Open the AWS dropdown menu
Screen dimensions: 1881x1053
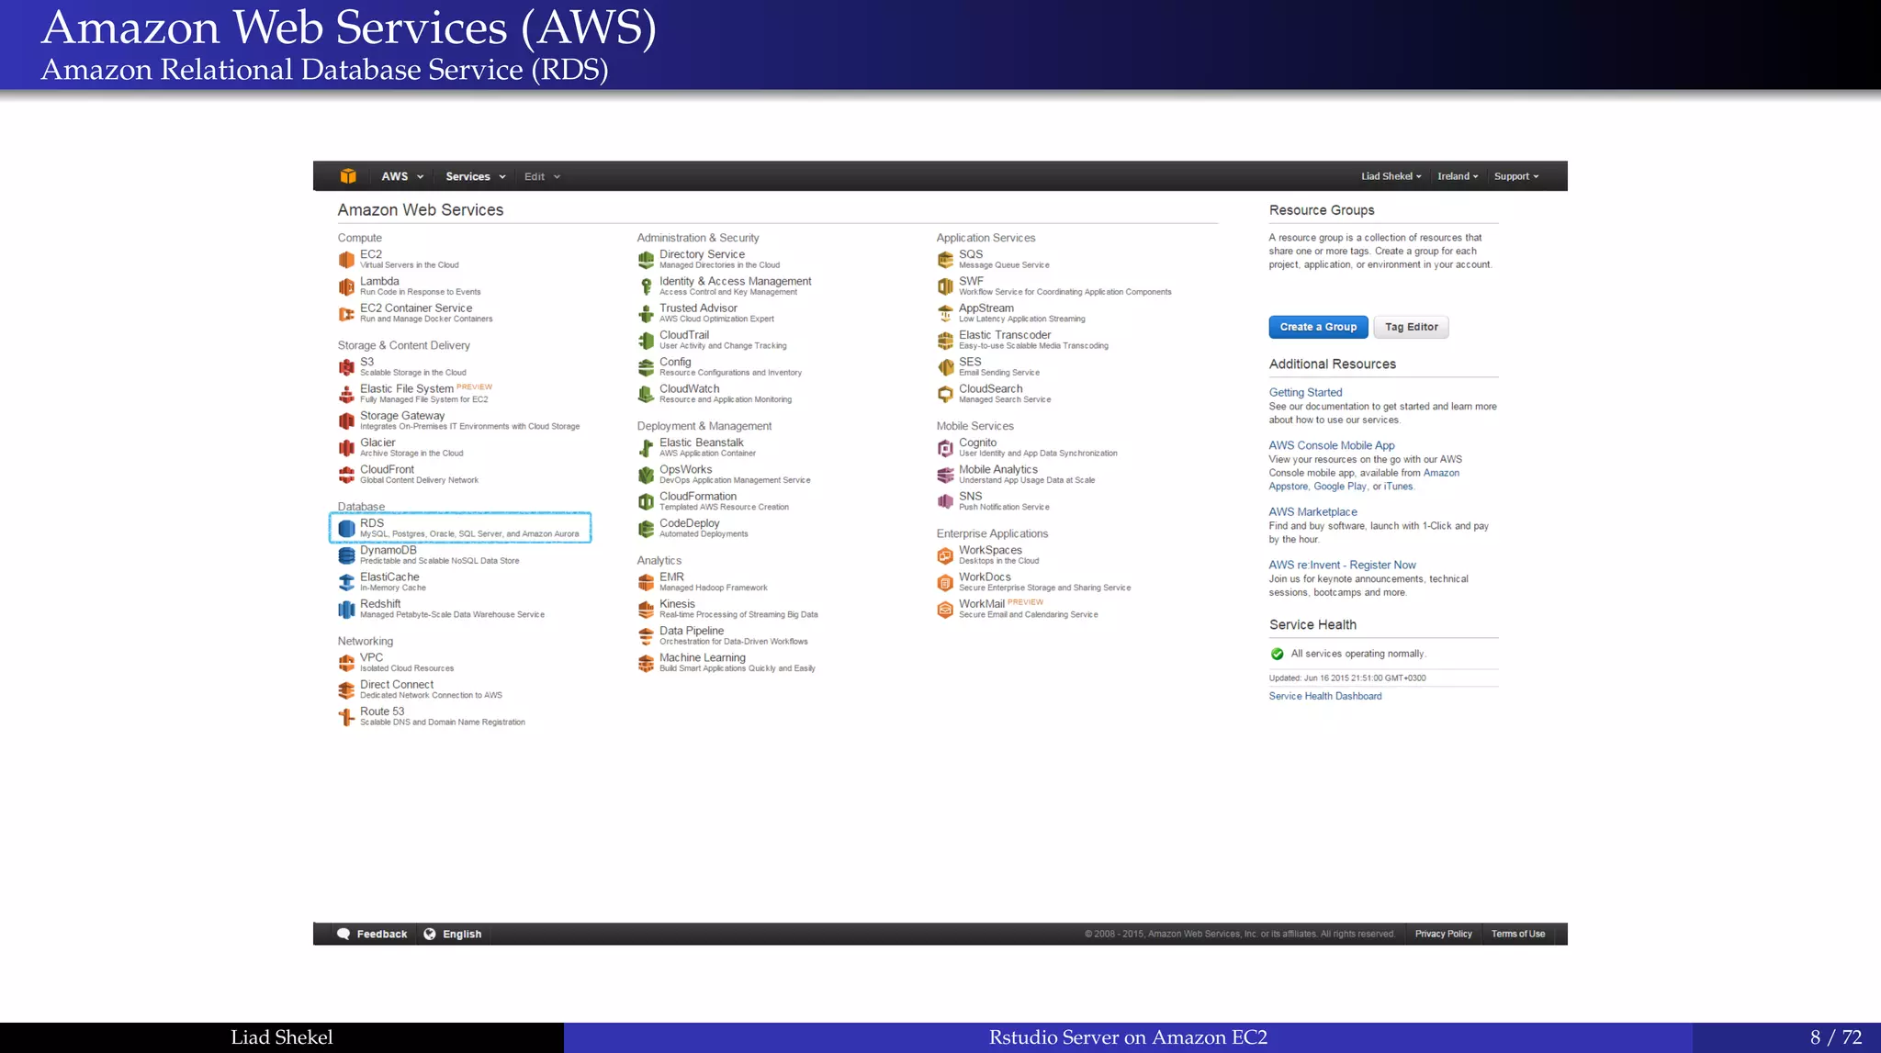402,176
